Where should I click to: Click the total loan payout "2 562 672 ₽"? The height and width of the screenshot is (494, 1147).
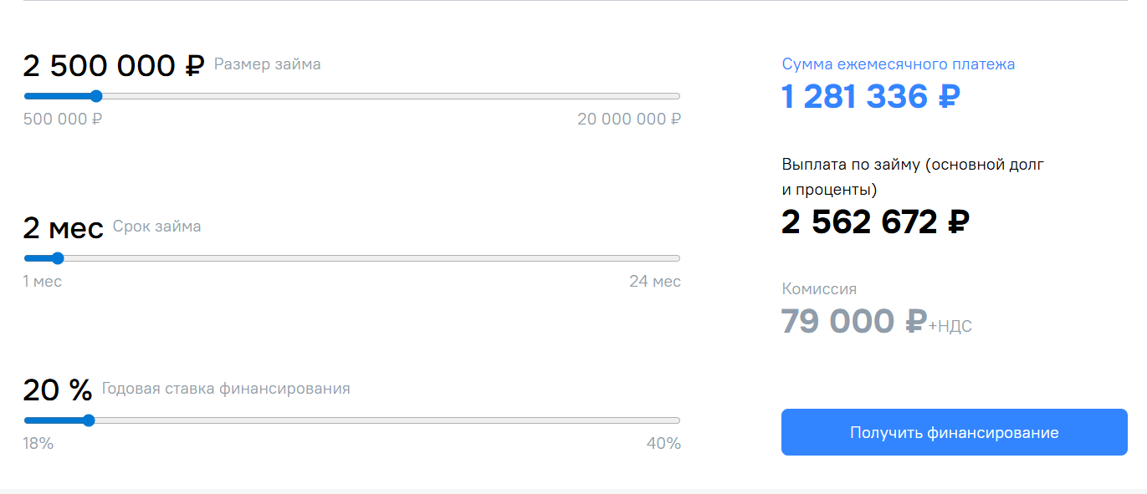click(874, 222)
